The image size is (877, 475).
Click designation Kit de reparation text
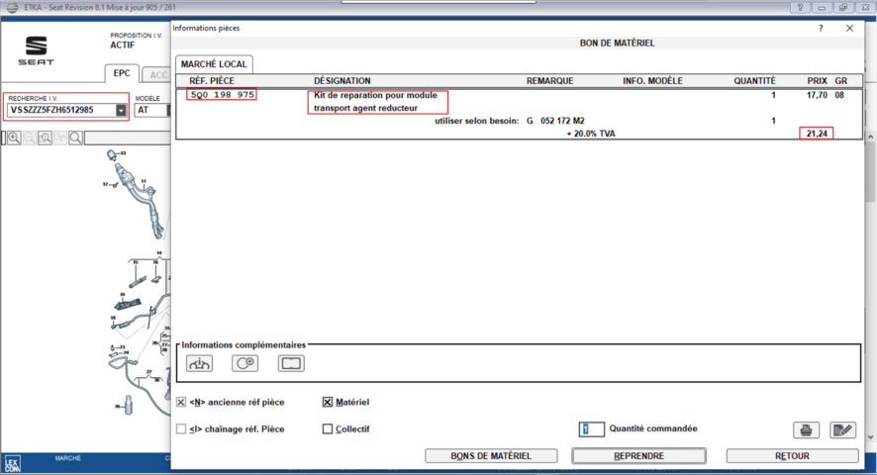pos(375,101)
